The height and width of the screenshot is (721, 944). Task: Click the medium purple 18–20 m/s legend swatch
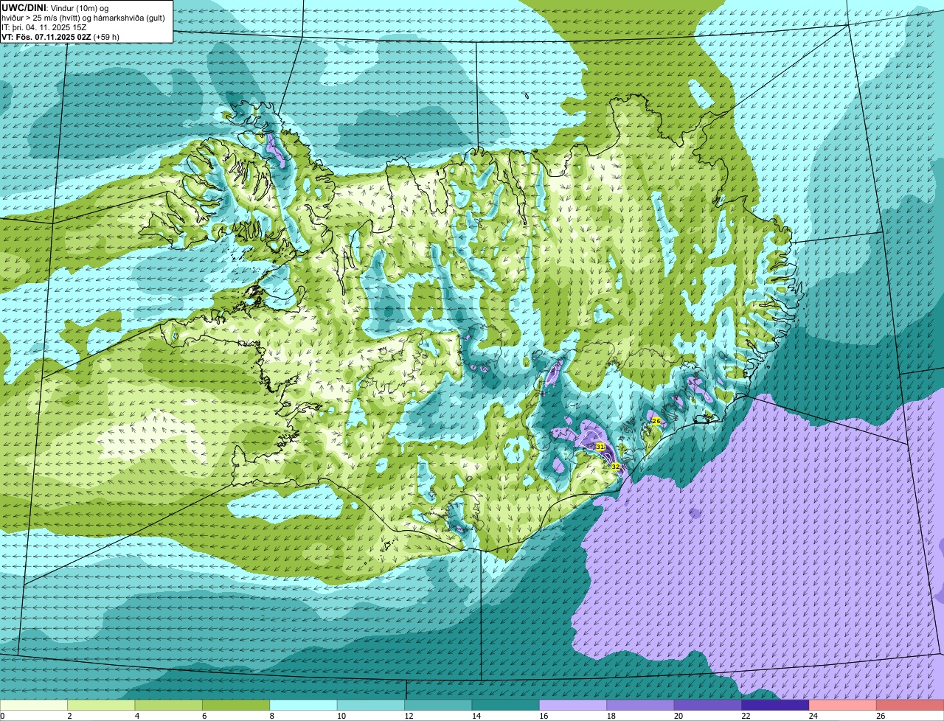641,705
